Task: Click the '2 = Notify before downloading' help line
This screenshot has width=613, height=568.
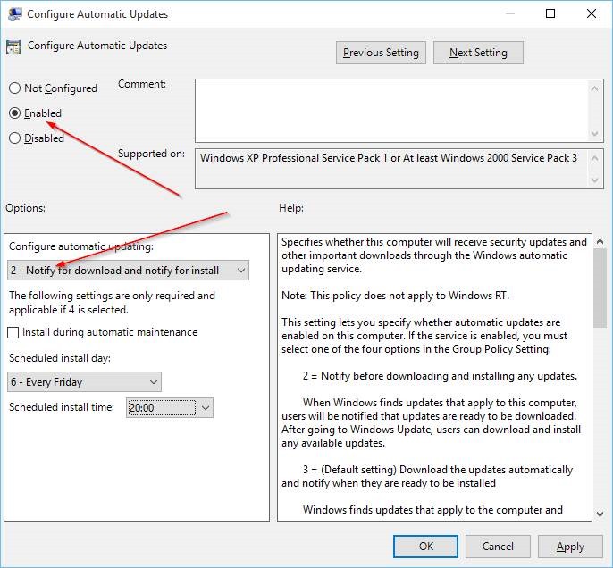Action: click(x=440, y=376)
